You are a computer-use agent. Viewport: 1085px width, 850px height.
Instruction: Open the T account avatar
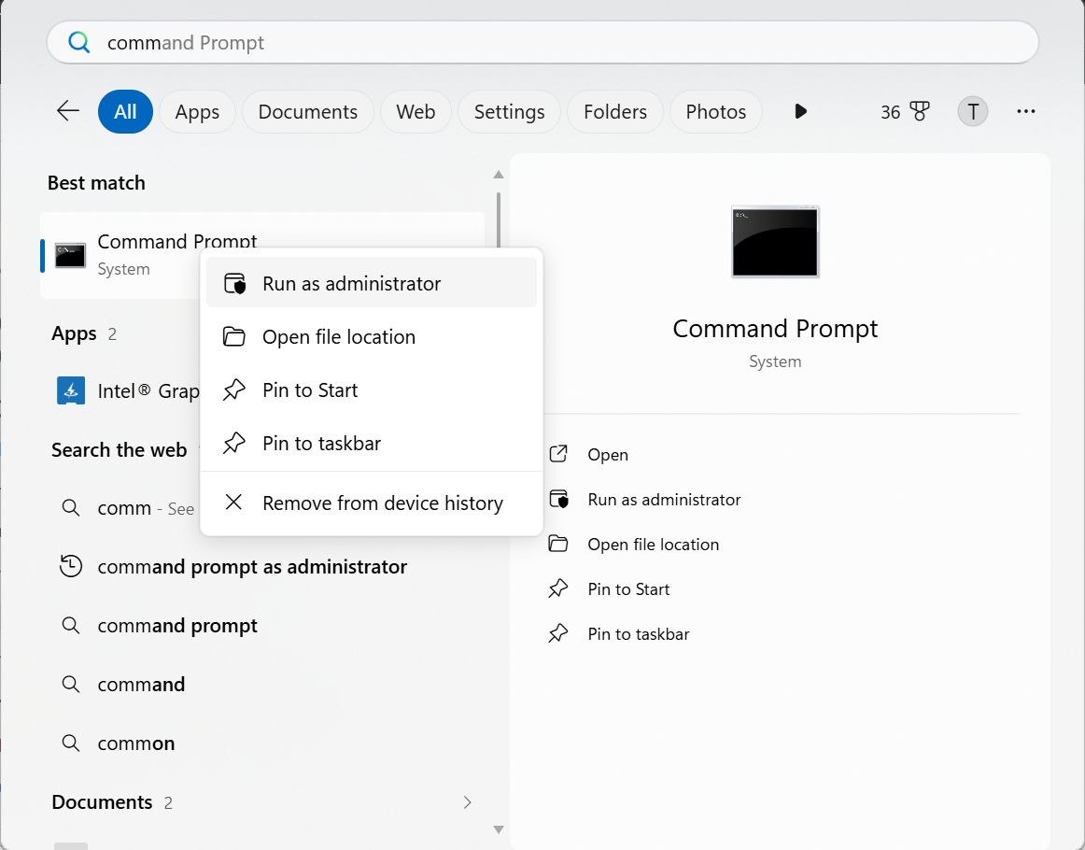click(972, 111)
